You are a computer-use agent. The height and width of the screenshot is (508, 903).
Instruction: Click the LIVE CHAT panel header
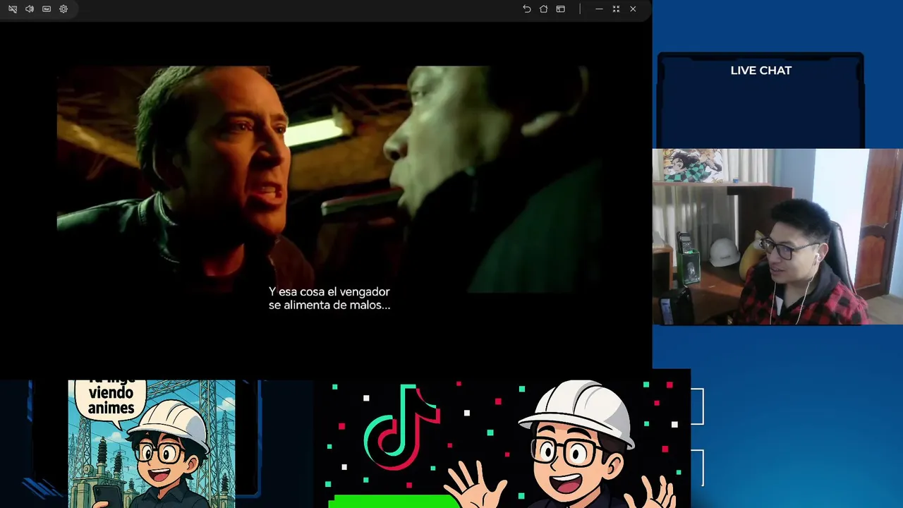[760, 71]
